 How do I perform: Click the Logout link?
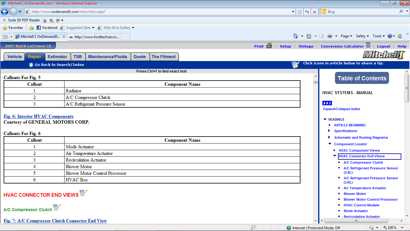[x=384, y=46]
